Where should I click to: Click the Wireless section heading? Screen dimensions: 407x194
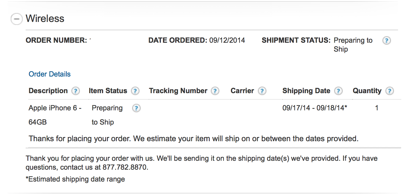coord(45,19)
